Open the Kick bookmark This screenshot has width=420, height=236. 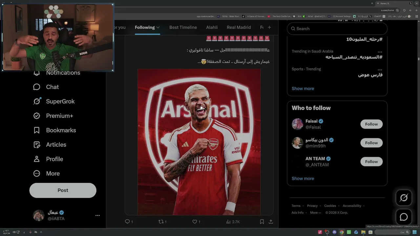(301, 16)
